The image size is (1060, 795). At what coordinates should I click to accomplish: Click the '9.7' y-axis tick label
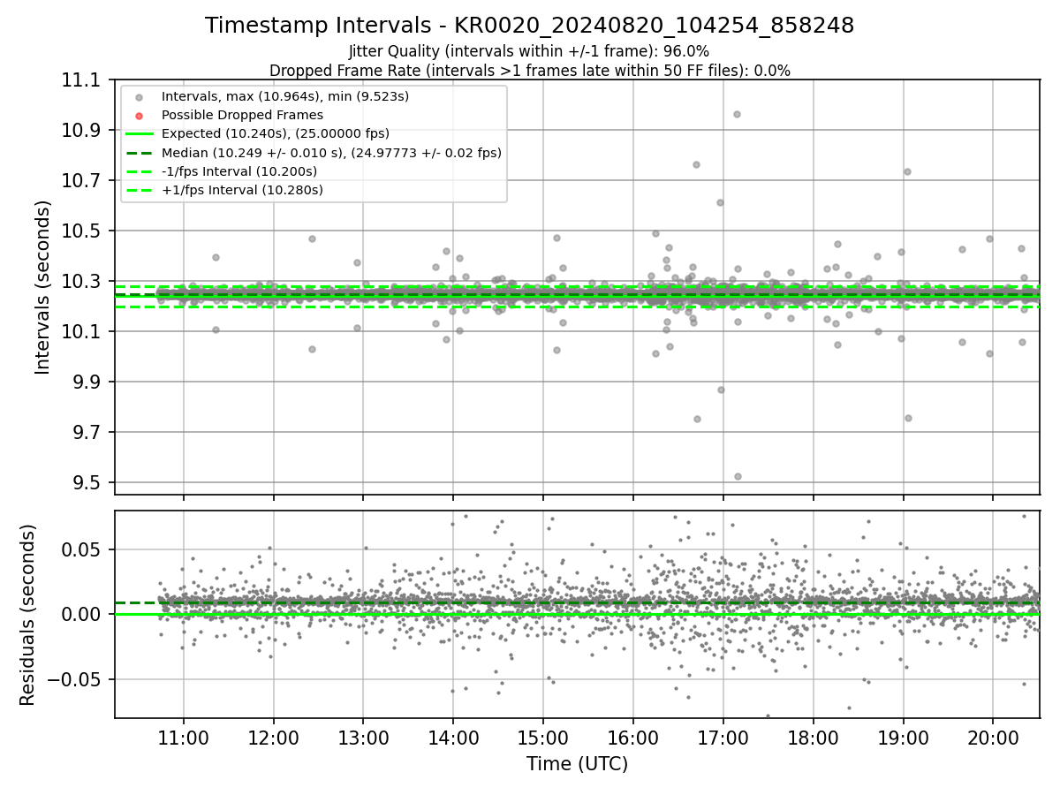pyautogui.click(x=88, y=433)
